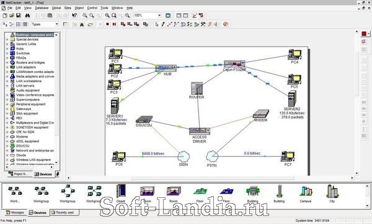Viewport: 372px width, 224px height.
Task: Click the Zoom in magnifier icon
Action: click(x=85, y=15)
